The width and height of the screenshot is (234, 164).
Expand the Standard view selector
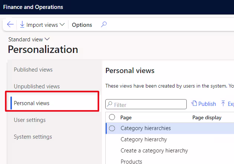29,40
